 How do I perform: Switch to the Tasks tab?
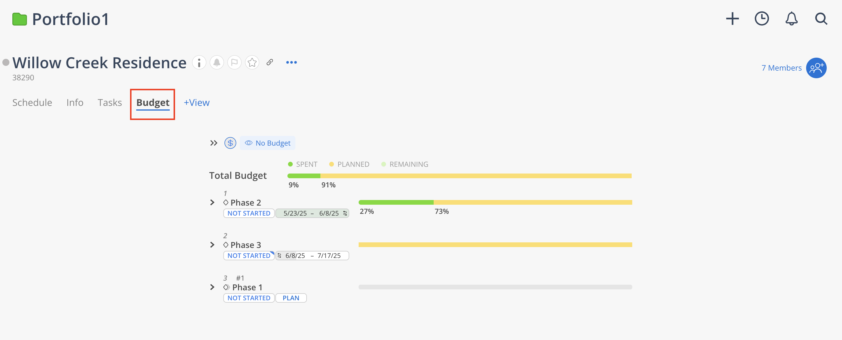click(110, 102)
